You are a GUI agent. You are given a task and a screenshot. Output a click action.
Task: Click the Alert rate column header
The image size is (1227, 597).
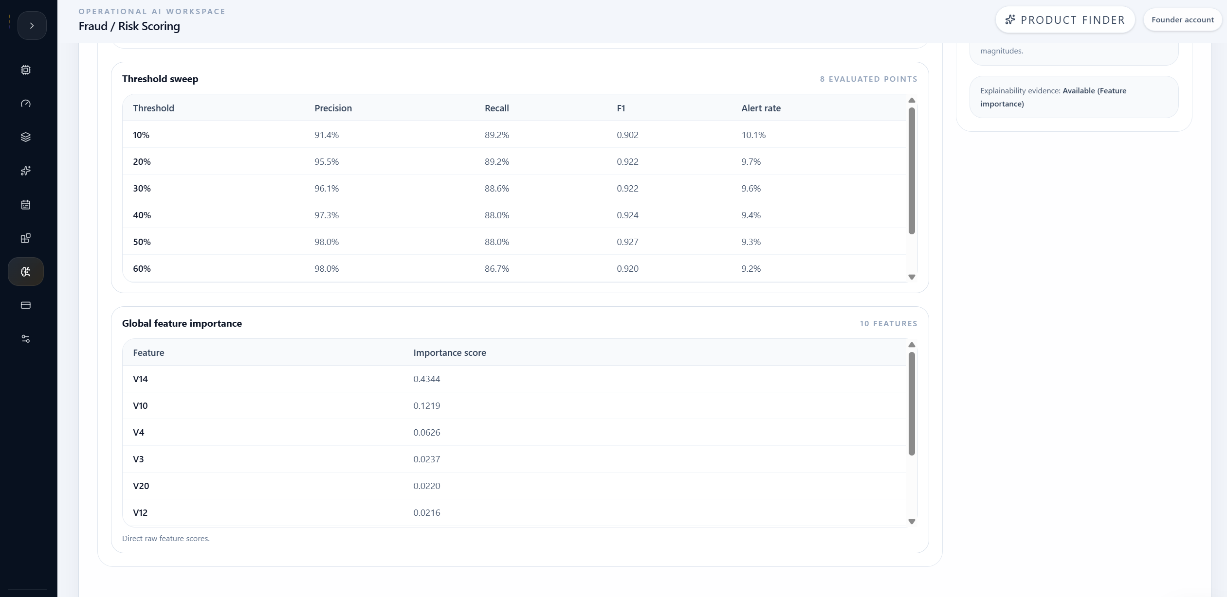coord(761,108)
